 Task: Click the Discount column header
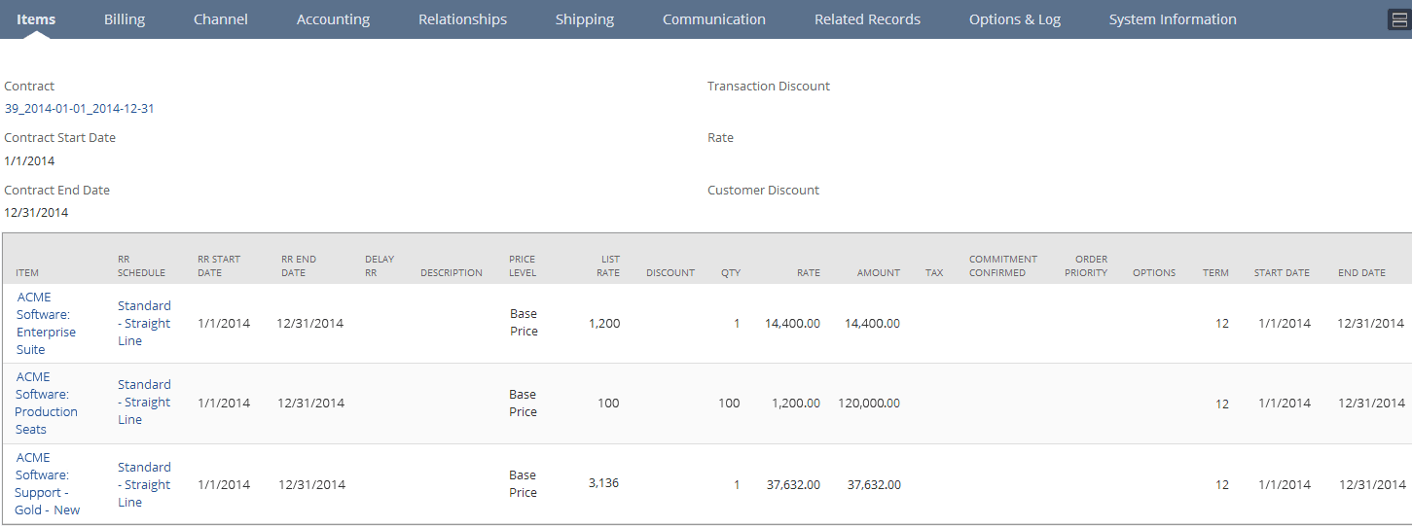pos(670,273)
